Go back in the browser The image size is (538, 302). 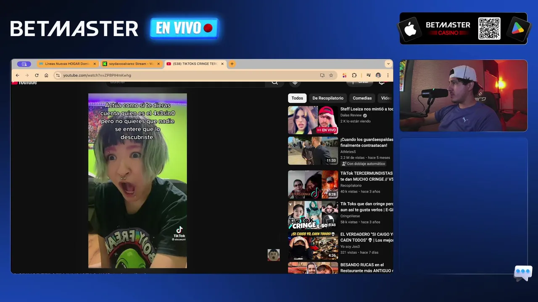17,75
